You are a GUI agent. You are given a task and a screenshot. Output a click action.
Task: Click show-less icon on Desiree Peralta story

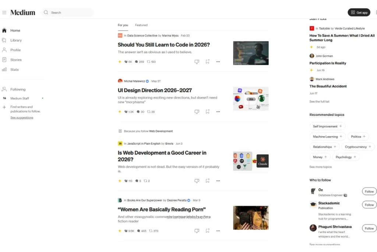[x=197, y=231]
